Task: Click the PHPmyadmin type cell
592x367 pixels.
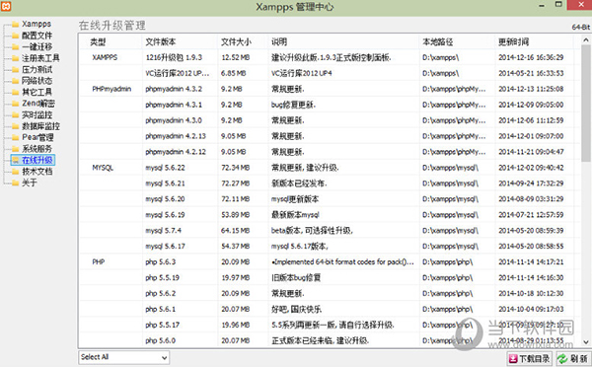Action: [x=111, y=89]
